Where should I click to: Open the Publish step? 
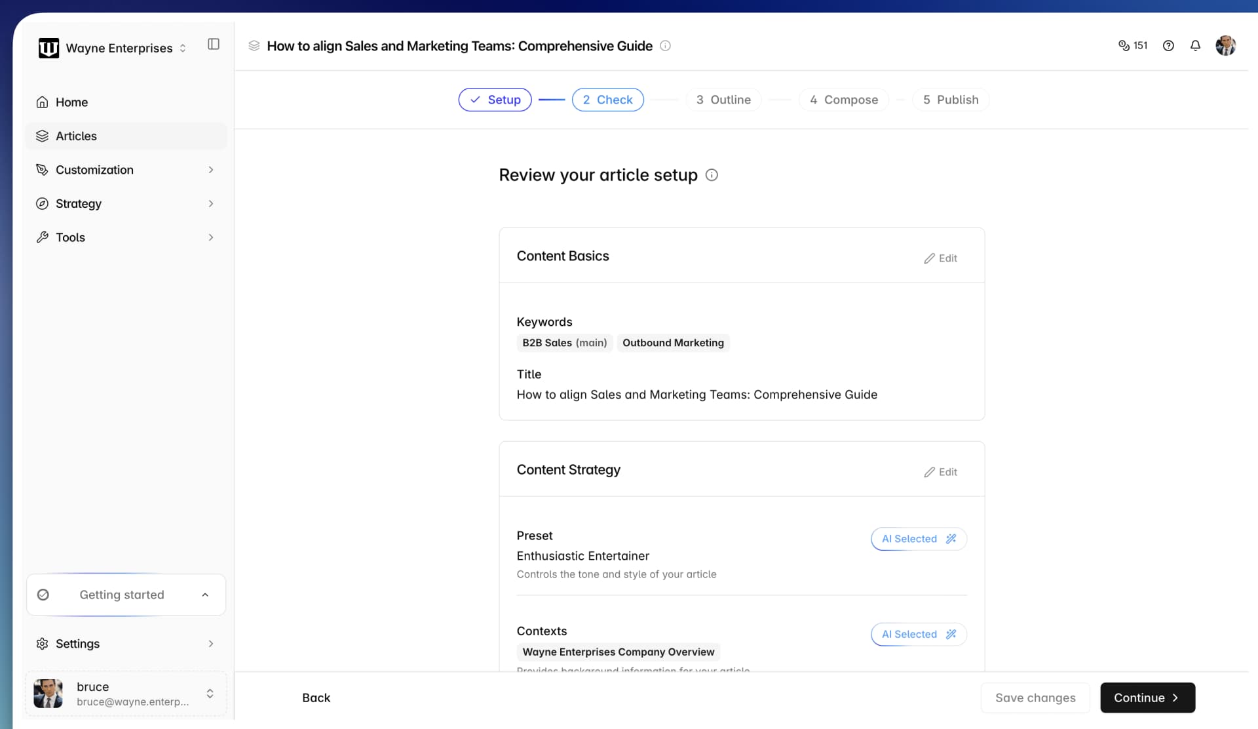(x=951, y=100)
